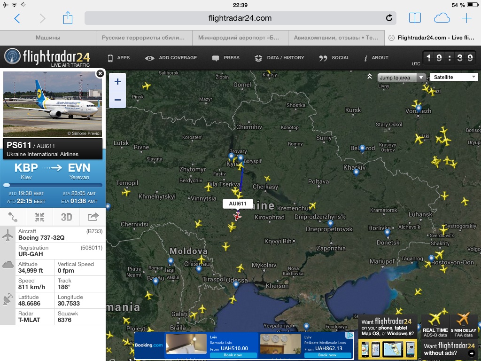Click the Safari reload page icon
481x361 pixels.
389,18
